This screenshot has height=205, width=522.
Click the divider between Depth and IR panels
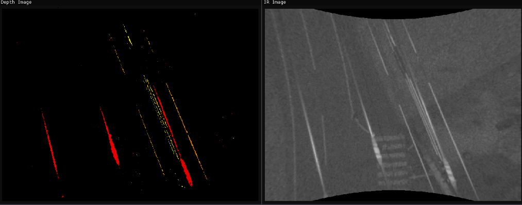click(x=262, y=103)
